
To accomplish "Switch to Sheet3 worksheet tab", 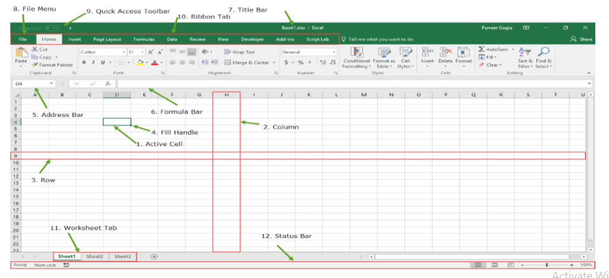I will tap(123, 256).
